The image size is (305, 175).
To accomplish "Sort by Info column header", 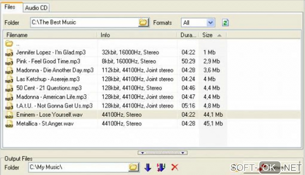I will 137,35.
